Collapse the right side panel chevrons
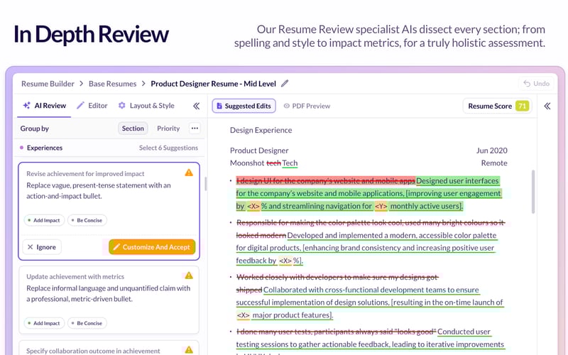This screenshot has height=355, width=568. (x=547, y=106)
